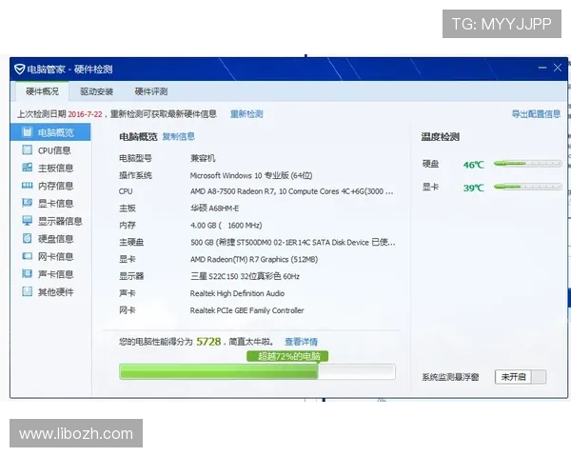Click the 温度检测 heading

click(441, 137)
